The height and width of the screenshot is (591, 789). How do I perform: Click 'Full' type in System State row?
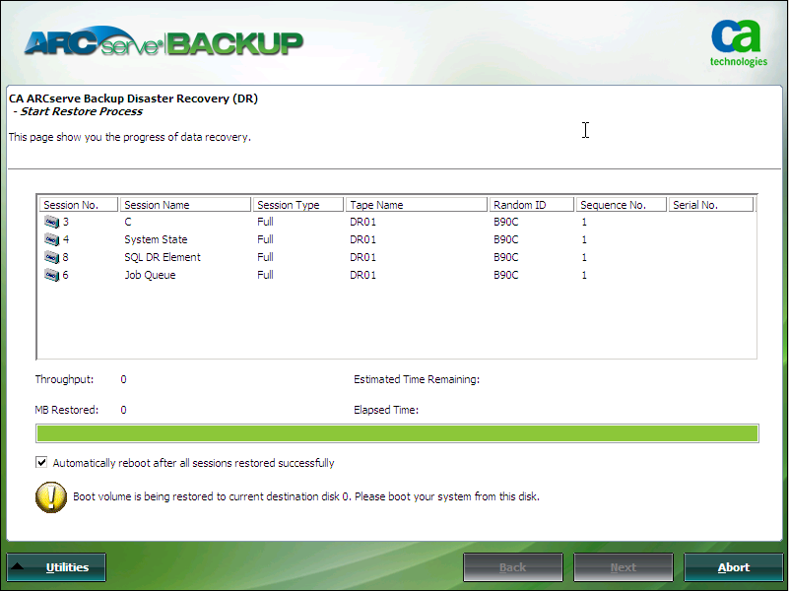click(x=265, y=239)
